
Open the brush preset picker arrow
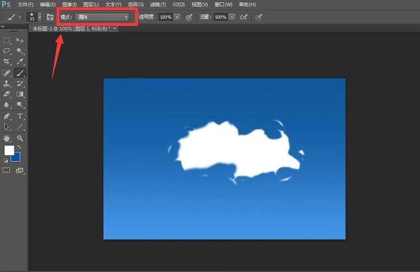[39, 17]
